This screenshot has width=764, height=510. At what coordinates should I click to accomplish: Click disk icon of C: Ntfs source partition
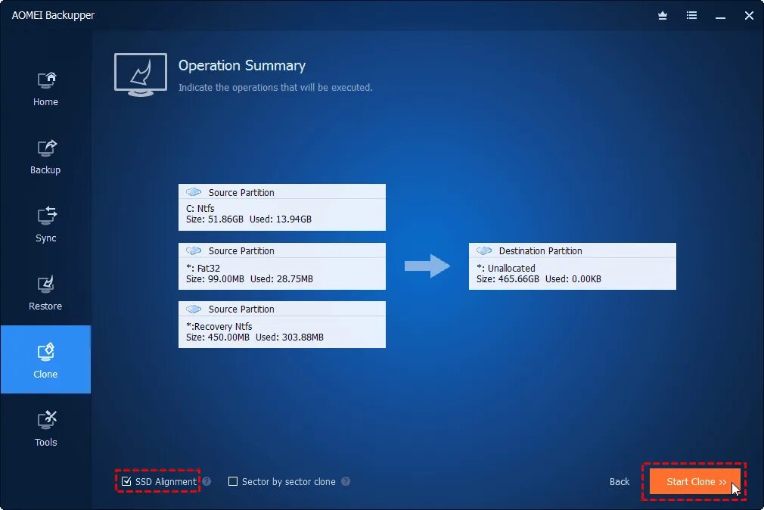coord(194,191)
